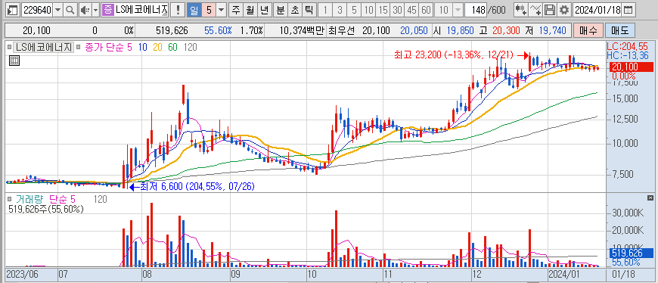Click the date field 2024/01/18

pos(597,10)
